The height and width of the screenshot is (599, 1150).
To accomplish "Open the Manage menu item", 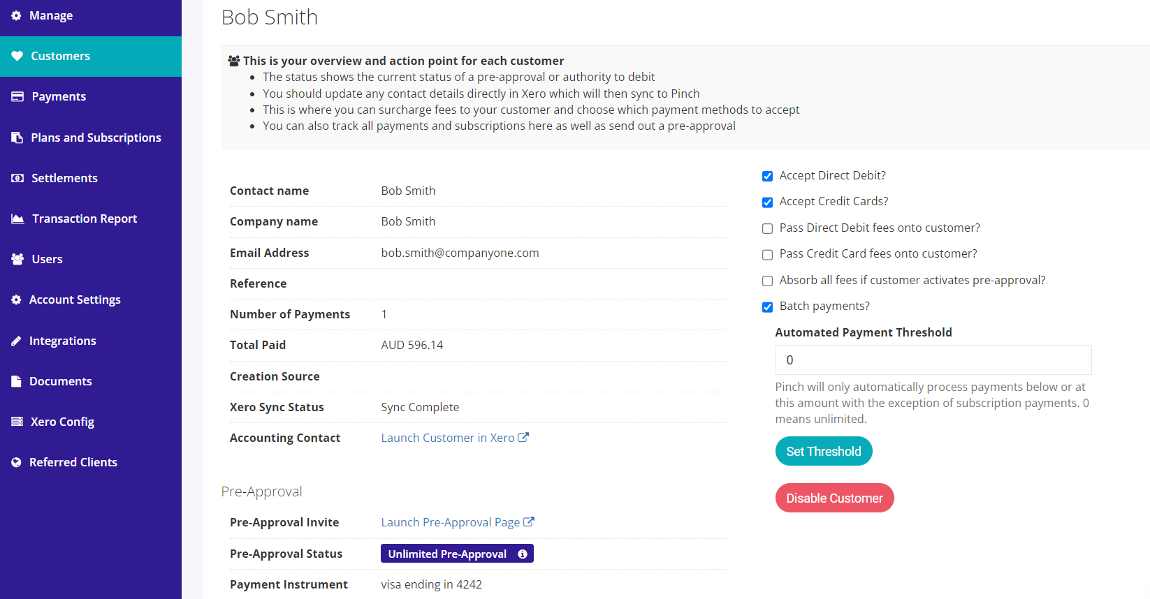I will [91, 15].
